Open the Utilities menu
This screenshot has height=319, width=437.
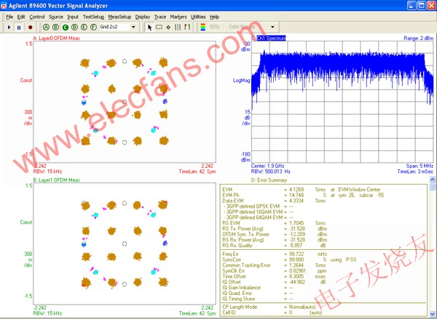tap(198, 16)
